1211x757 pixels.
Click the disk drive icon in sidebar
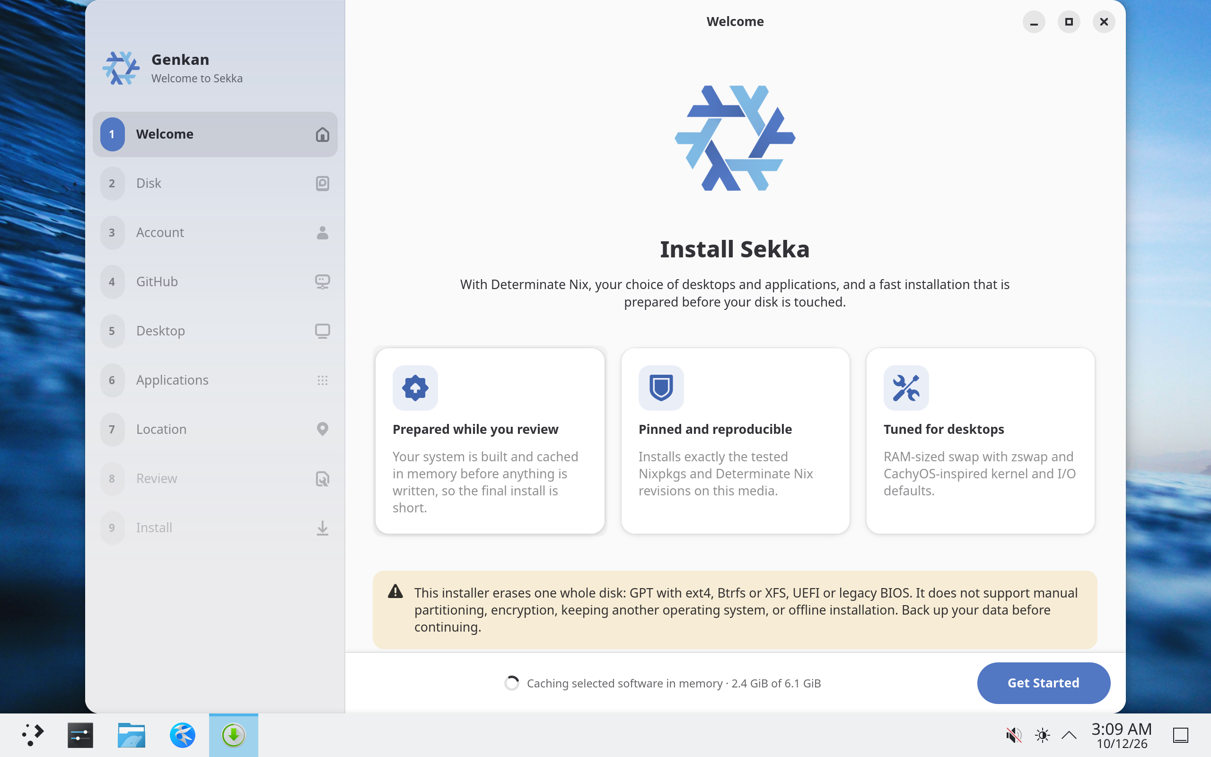[x=322, y=183]
